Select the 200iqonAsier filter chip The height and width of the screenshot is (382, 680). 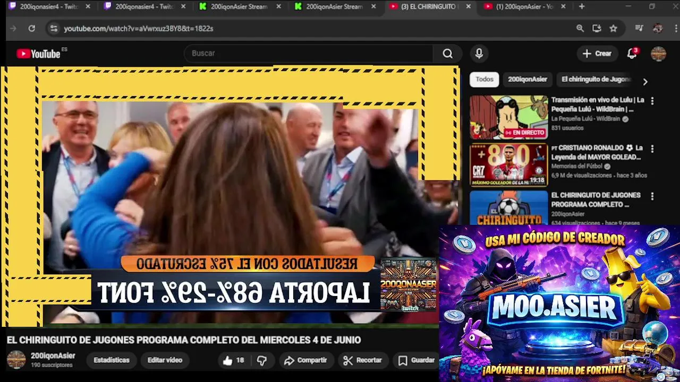(528, 80)
